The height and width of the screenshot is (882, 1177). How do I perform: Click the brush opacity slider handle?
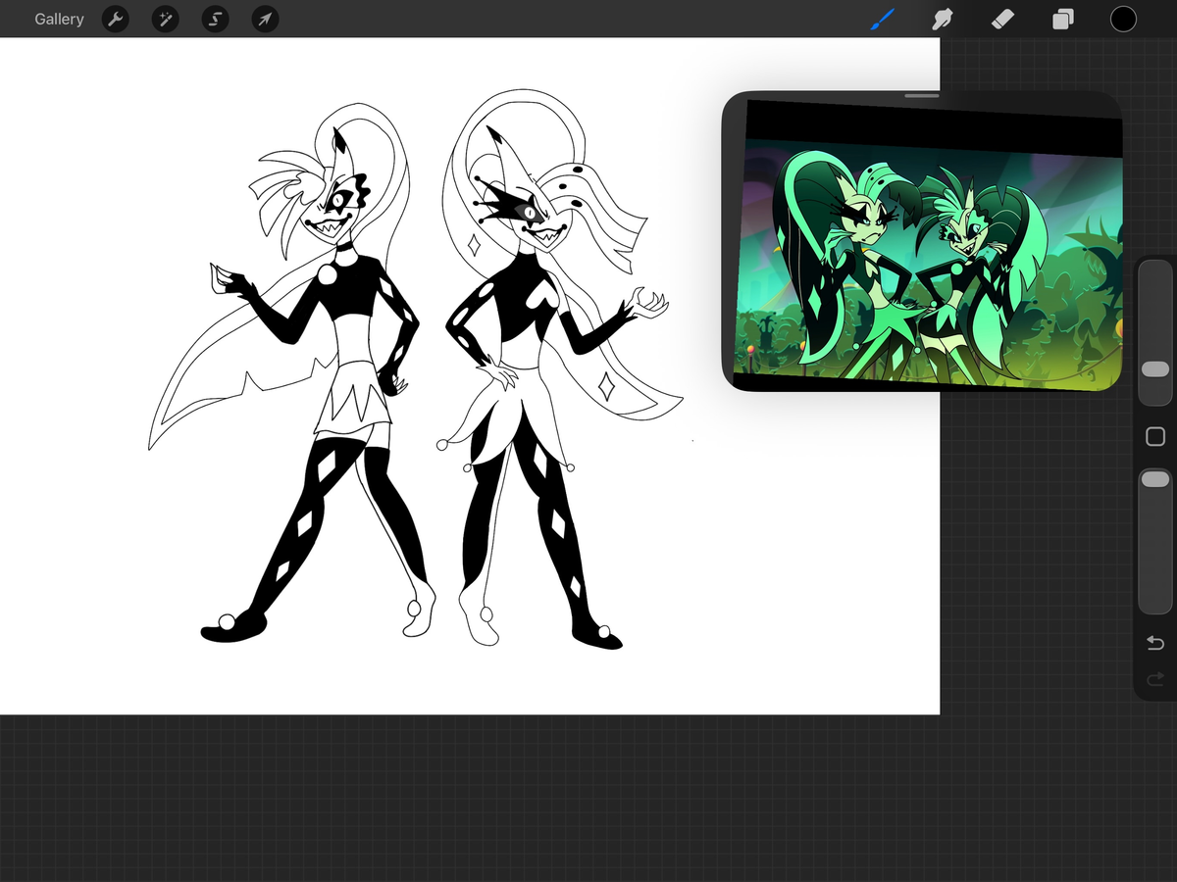[x=1155, y=478]
